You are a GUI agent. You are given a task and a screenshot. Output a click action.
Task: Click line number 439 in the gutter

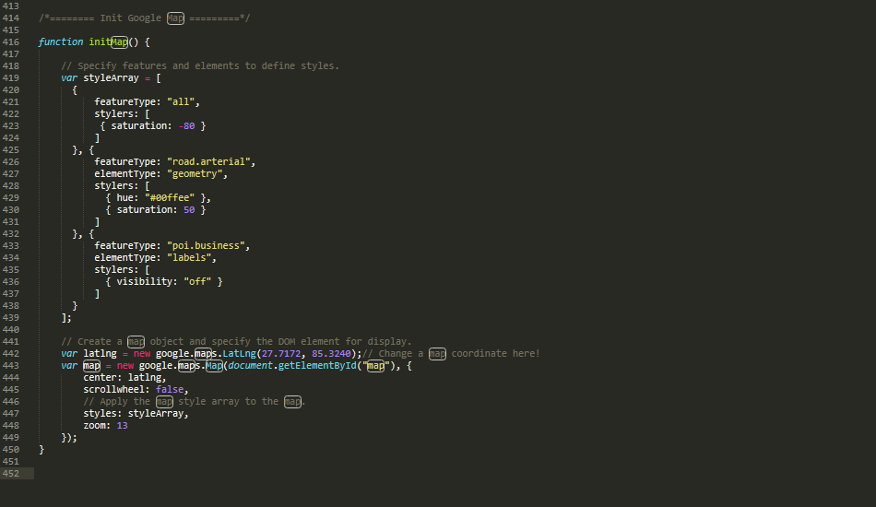(11, 318)
